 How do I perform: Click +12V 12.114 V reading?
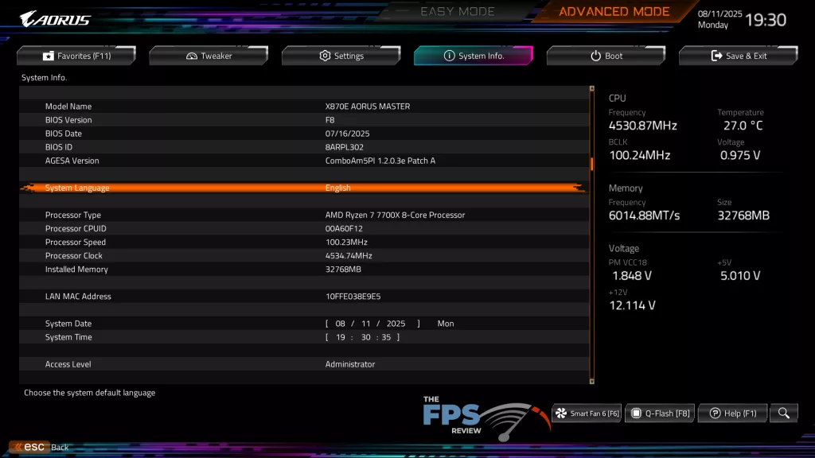pyautogui.click(x=632, y=305)
